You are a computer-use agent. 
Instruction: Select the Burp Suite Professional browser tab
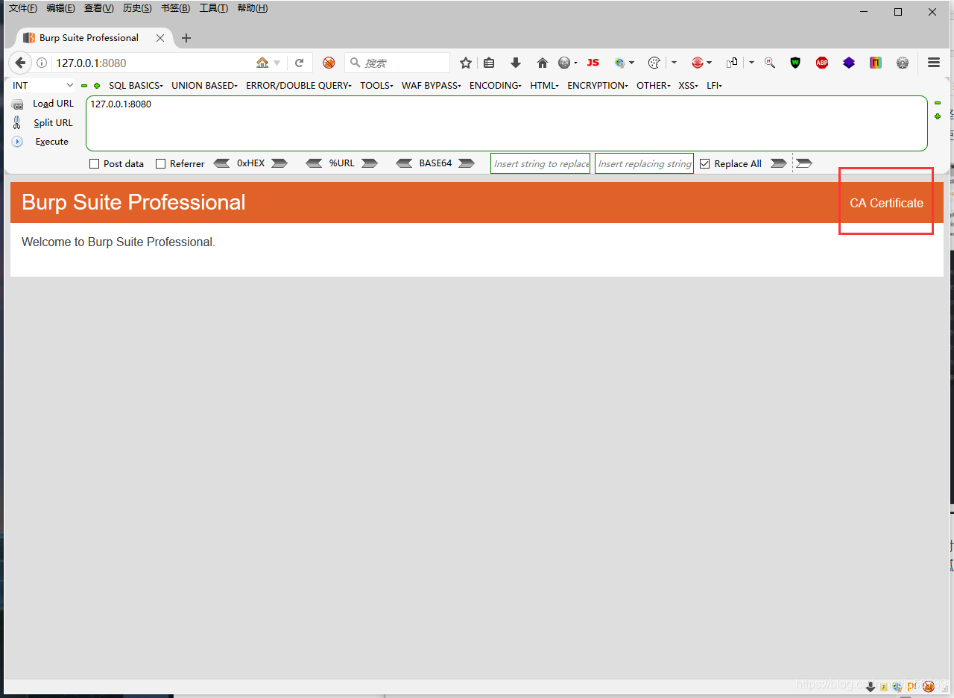pyautogui.click(x=94, y=37)
